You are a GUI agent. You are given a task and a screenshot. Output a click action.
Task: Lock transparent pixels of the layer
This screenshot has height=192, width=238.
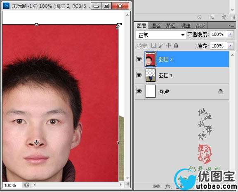coord(154,45)
